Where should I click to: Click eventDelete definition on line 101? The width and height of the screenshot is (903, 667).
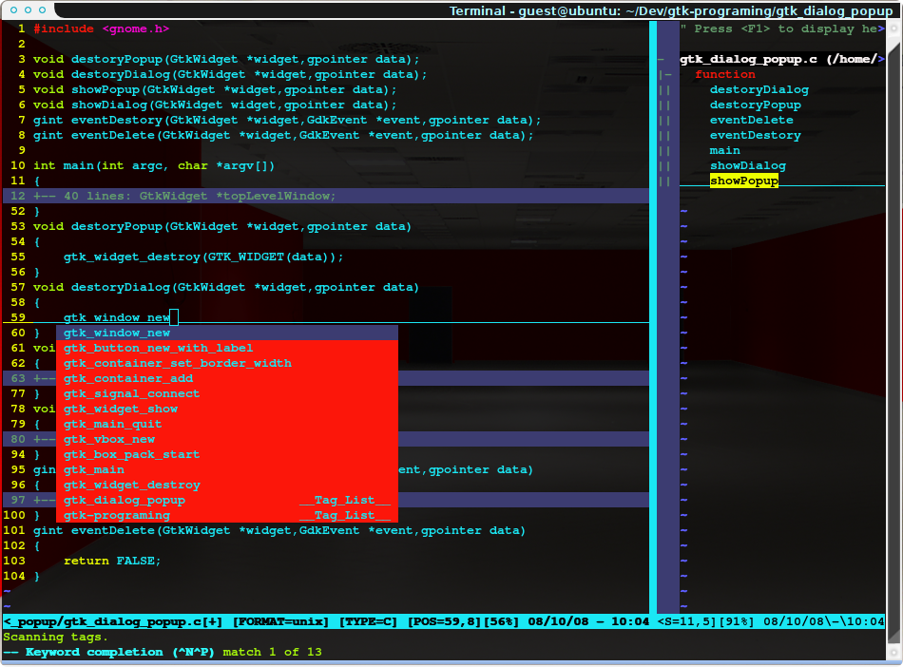[x=279, y=530]
